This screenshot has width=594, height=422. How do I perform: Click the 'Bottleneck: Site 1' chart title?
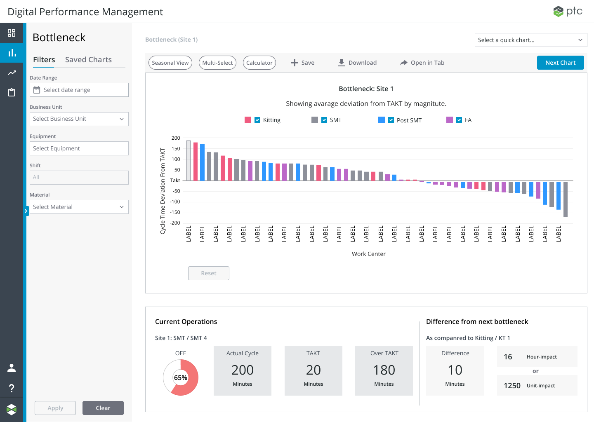tap(366, 89)
